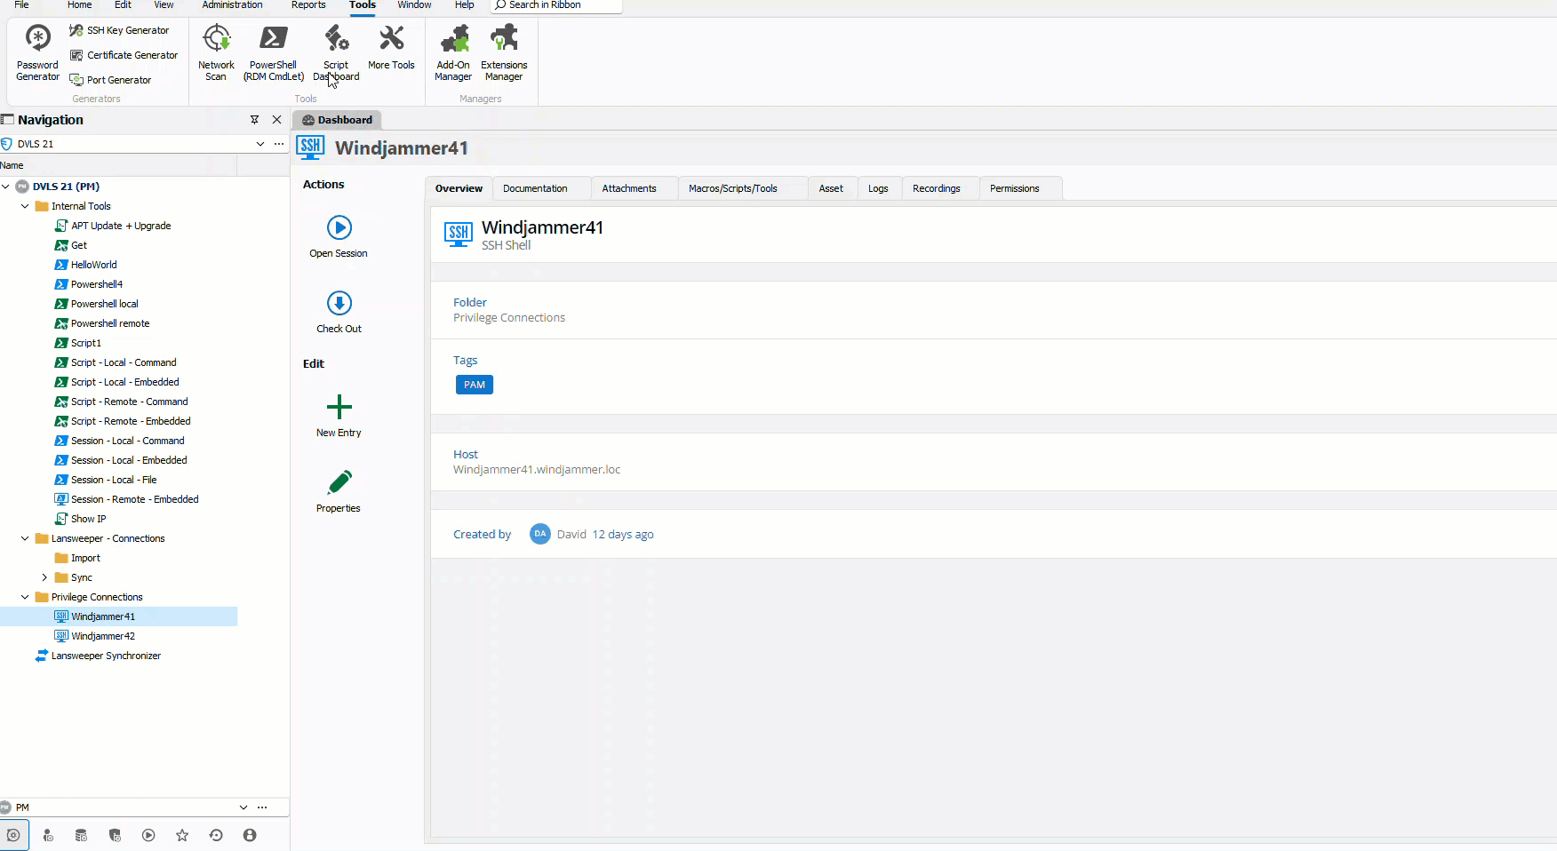Open the PM vault dropdown at bottom
The height and width of the screenshot is (851, 1557).
pos(243,807)
